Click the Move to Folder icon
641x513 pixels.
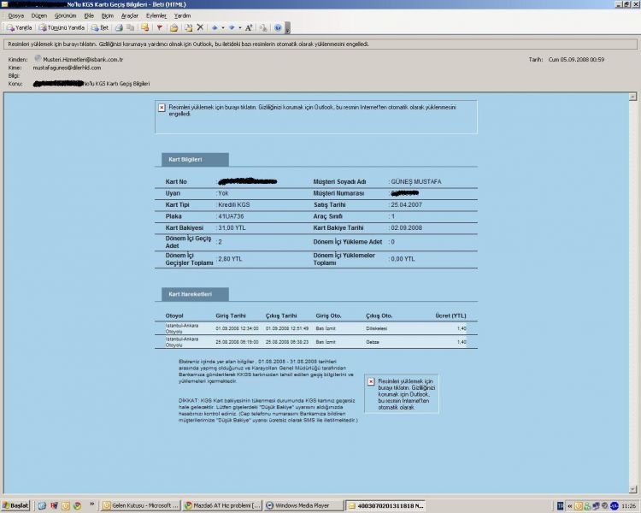click(174, 28)
